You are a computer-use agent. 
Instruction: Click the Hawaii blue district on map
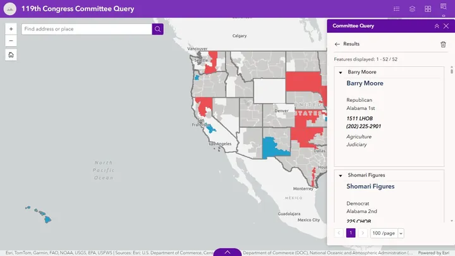click(x=47, y=219)
